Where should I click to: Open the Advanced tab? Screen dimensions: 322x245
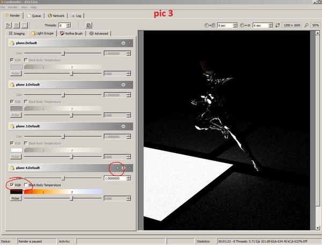point(99,33)
